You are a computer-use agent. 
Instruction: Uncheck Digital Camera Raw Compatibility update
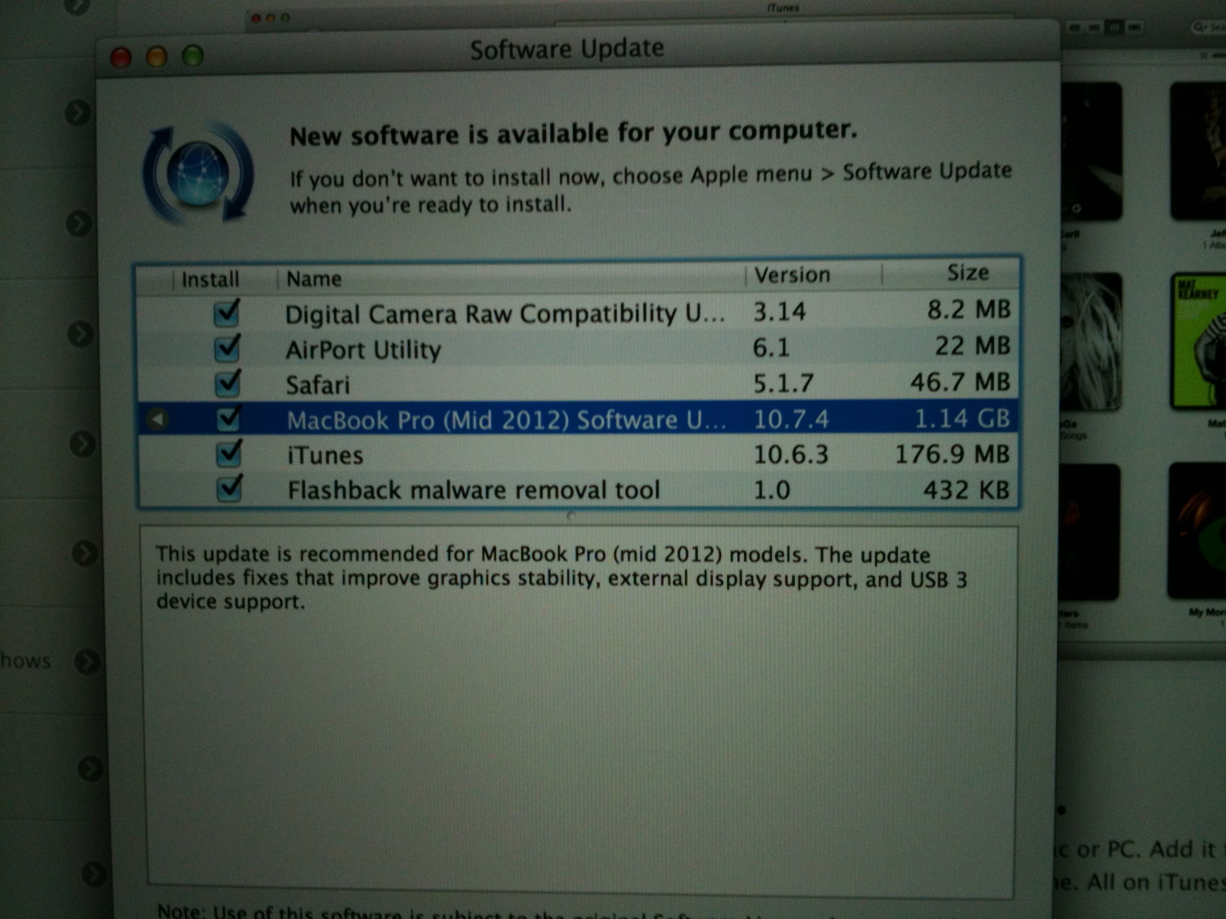pyautogui.click(x=227, y=313)
